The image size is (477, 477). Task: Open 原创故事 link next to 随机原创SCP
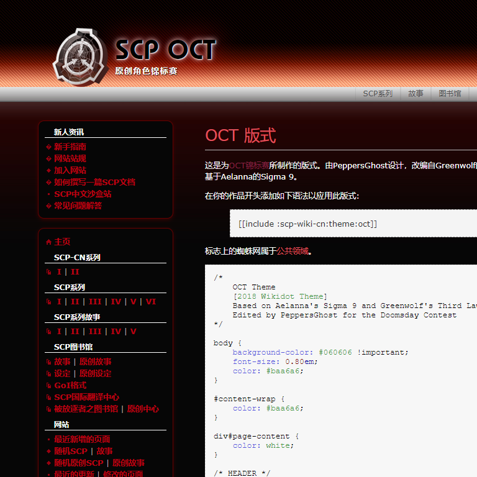click(129, 463)
